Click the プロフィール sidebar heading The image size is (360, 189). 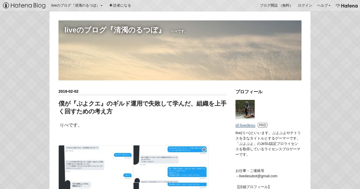point(249,92)
